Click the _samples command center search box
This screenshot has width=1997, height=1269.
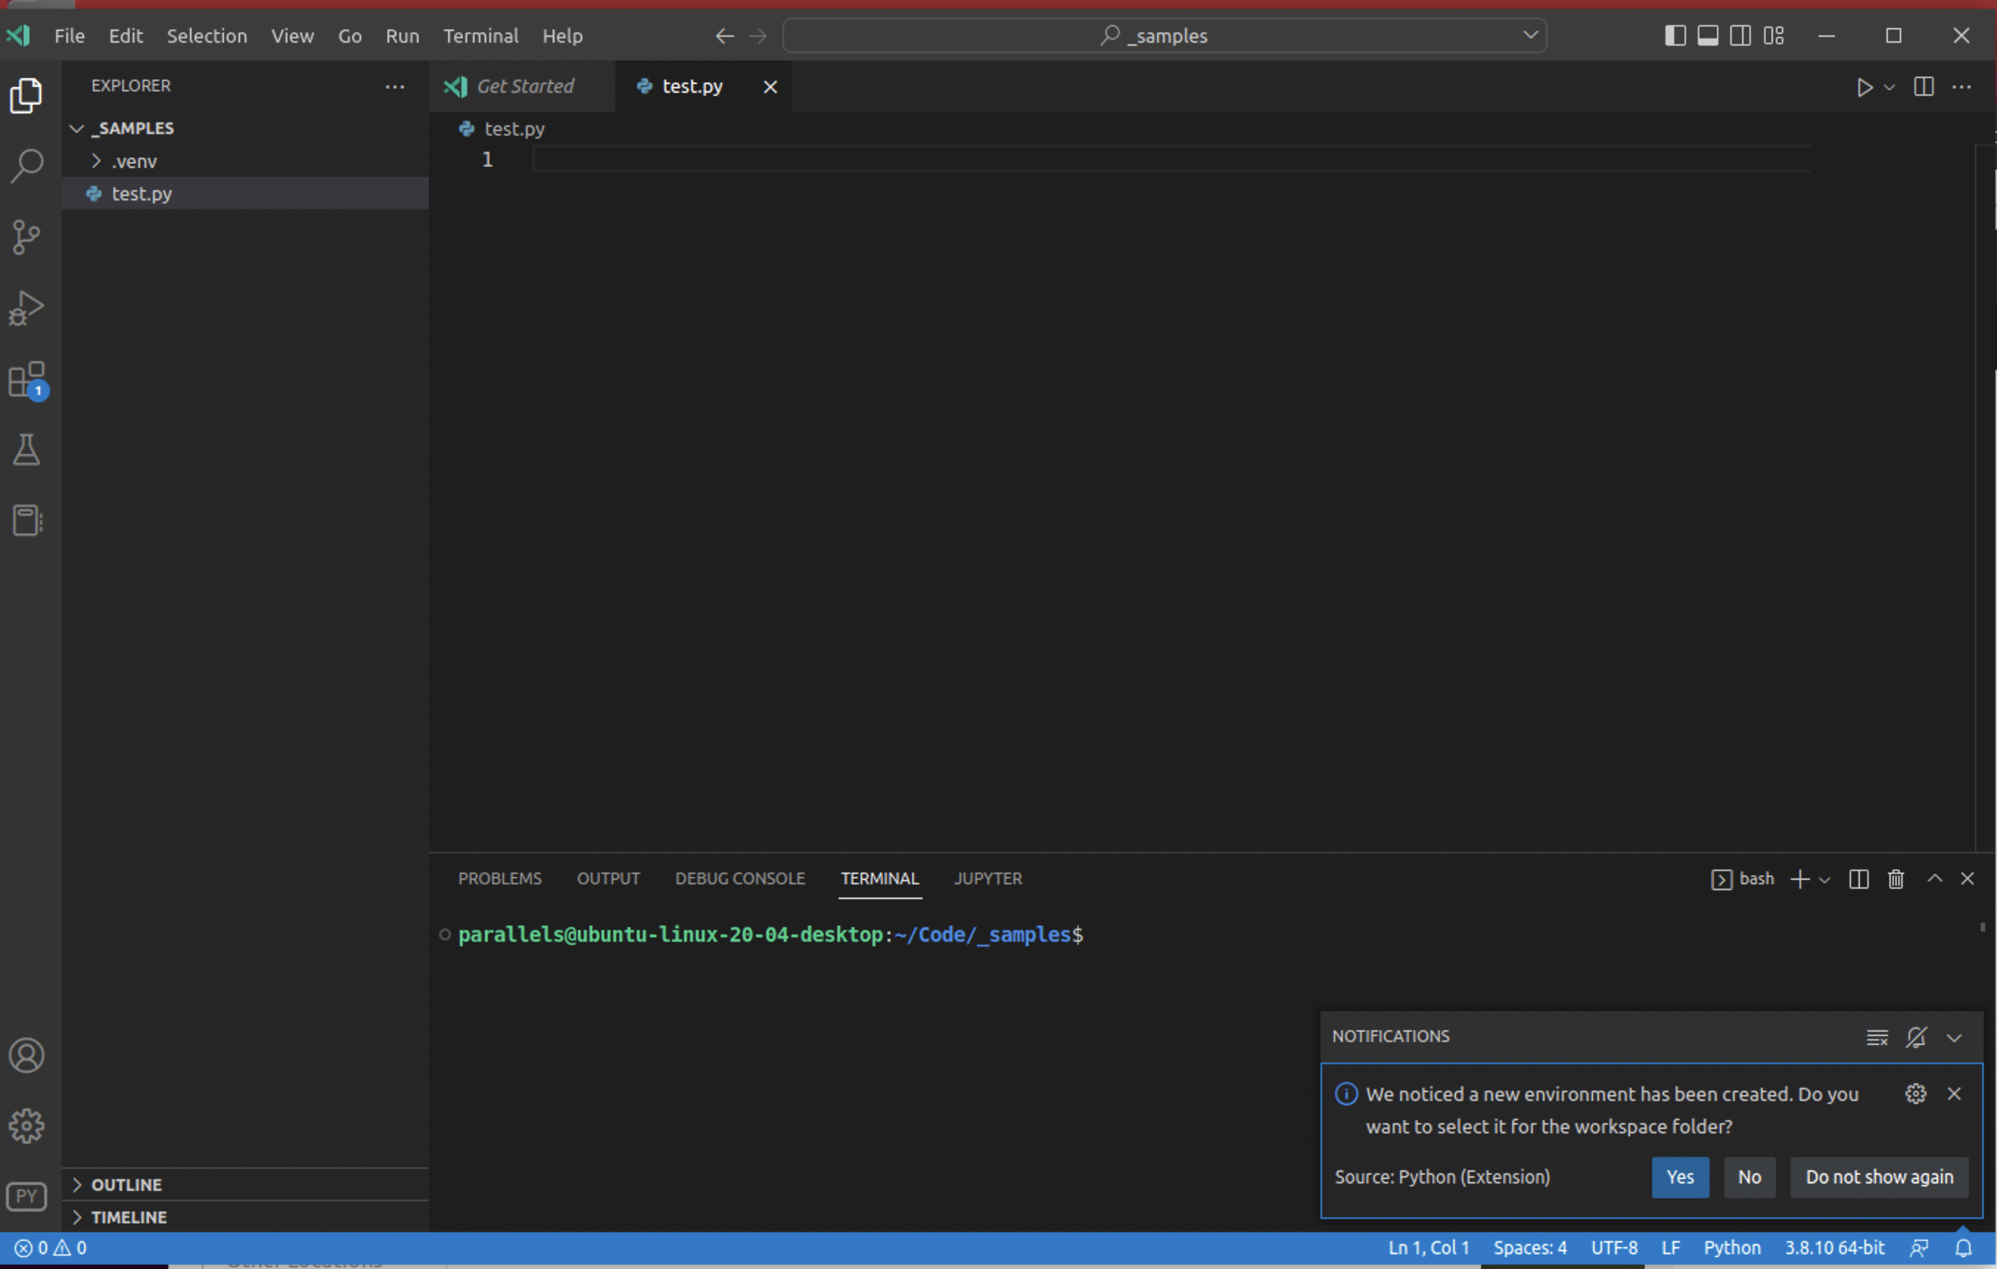[1164, 35]
